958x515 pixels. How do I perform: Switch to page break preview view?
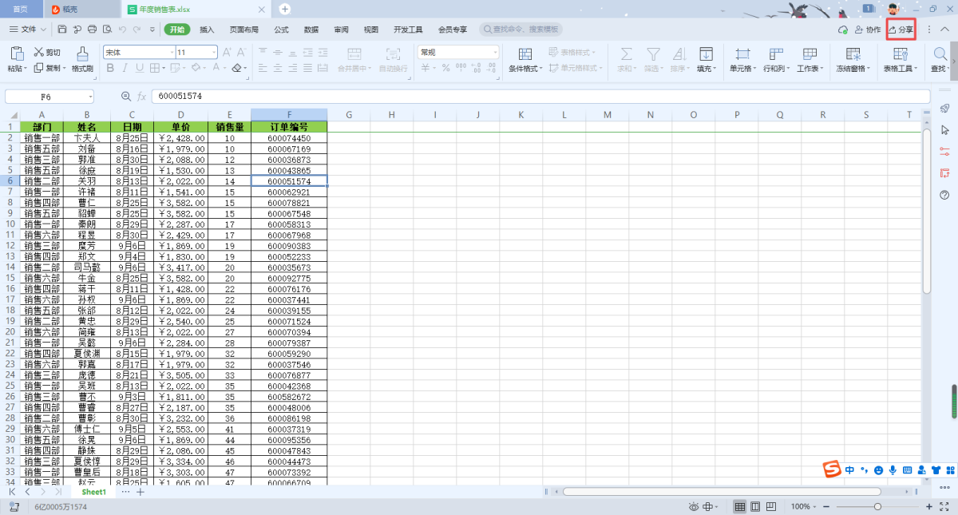click(771, 507)
